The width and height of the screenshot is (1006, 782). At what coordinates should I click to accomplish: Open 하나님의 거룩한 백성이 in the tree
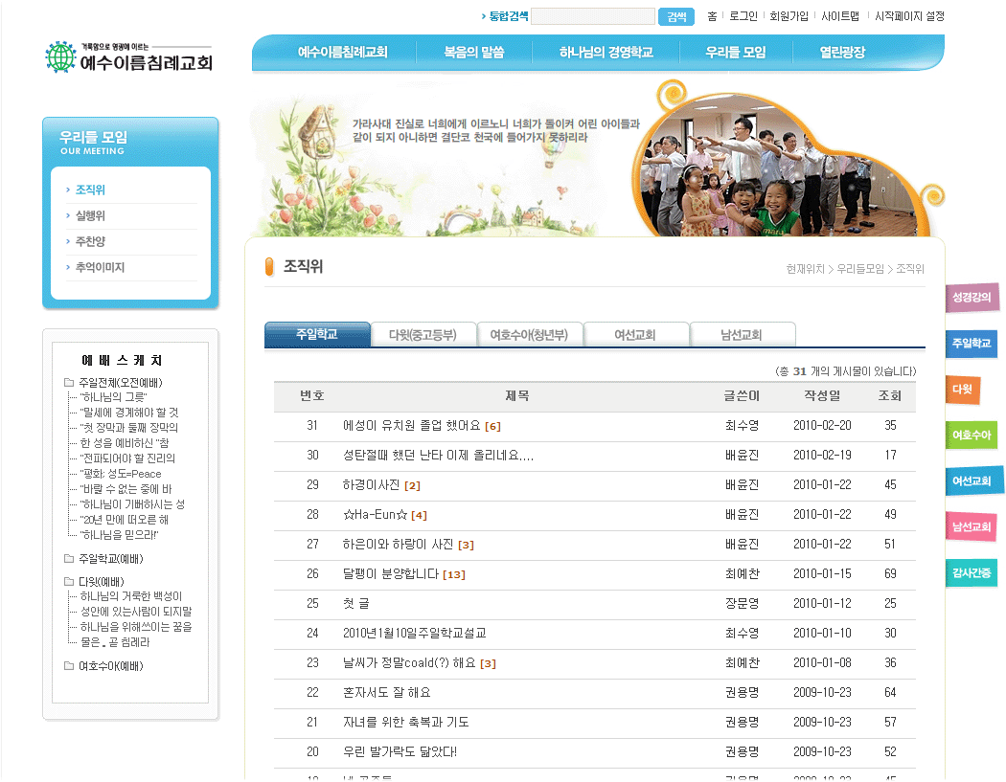click(131, 596)
